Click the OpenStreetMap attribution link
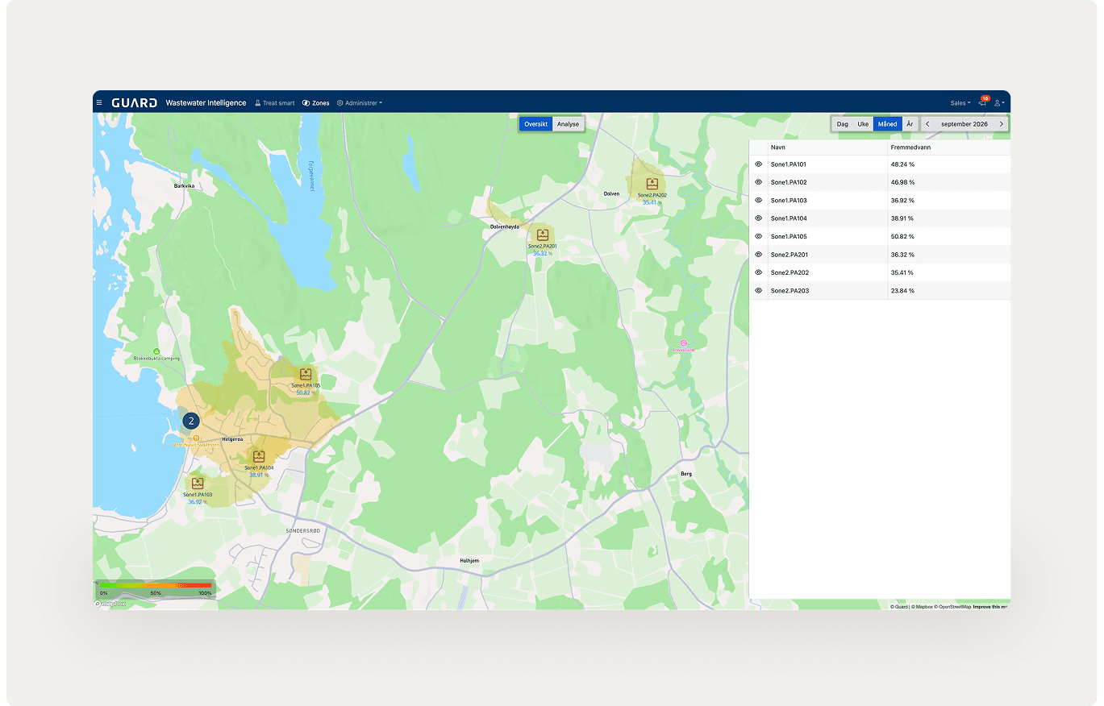 pos(954,607)
